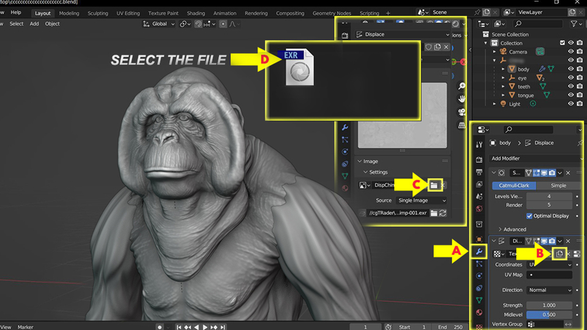Open the Physics properties tab
This screenshot has height=330, width=587.
click(x=479, y=276)
